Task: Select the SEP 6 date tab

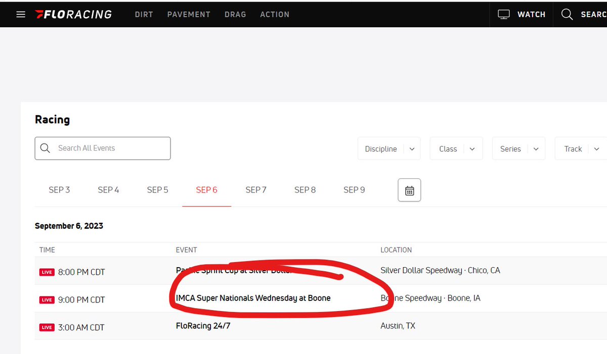Action: 206,190
